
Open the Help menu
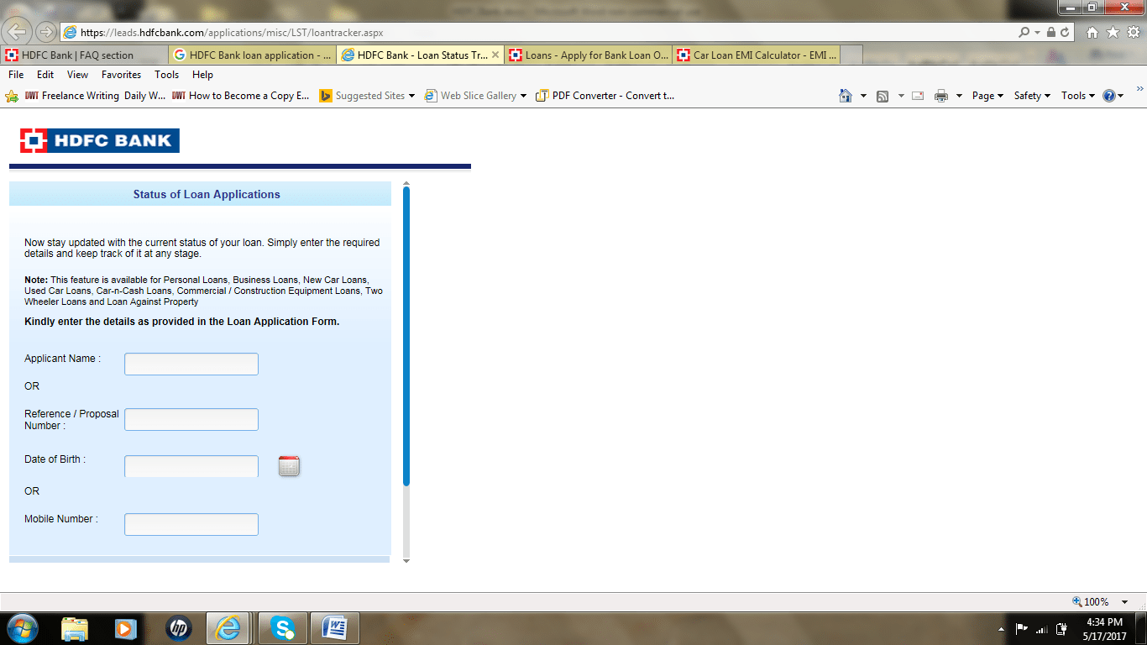[202, 75]
